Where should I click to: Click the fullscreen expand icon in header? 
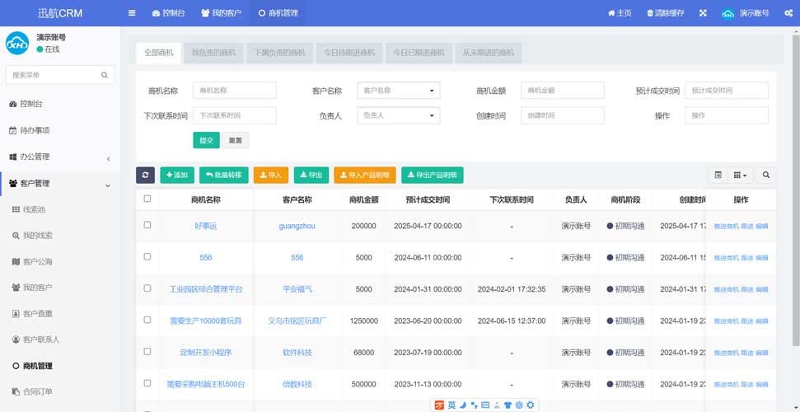point(703,13)
